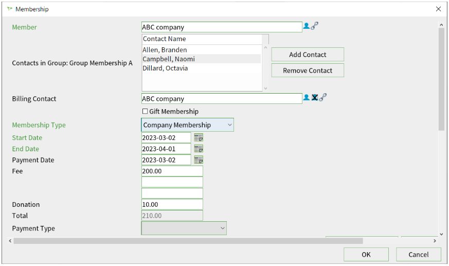
Task: Enable the Gift Membership checkbox
Action: click(x=145, y=111)
